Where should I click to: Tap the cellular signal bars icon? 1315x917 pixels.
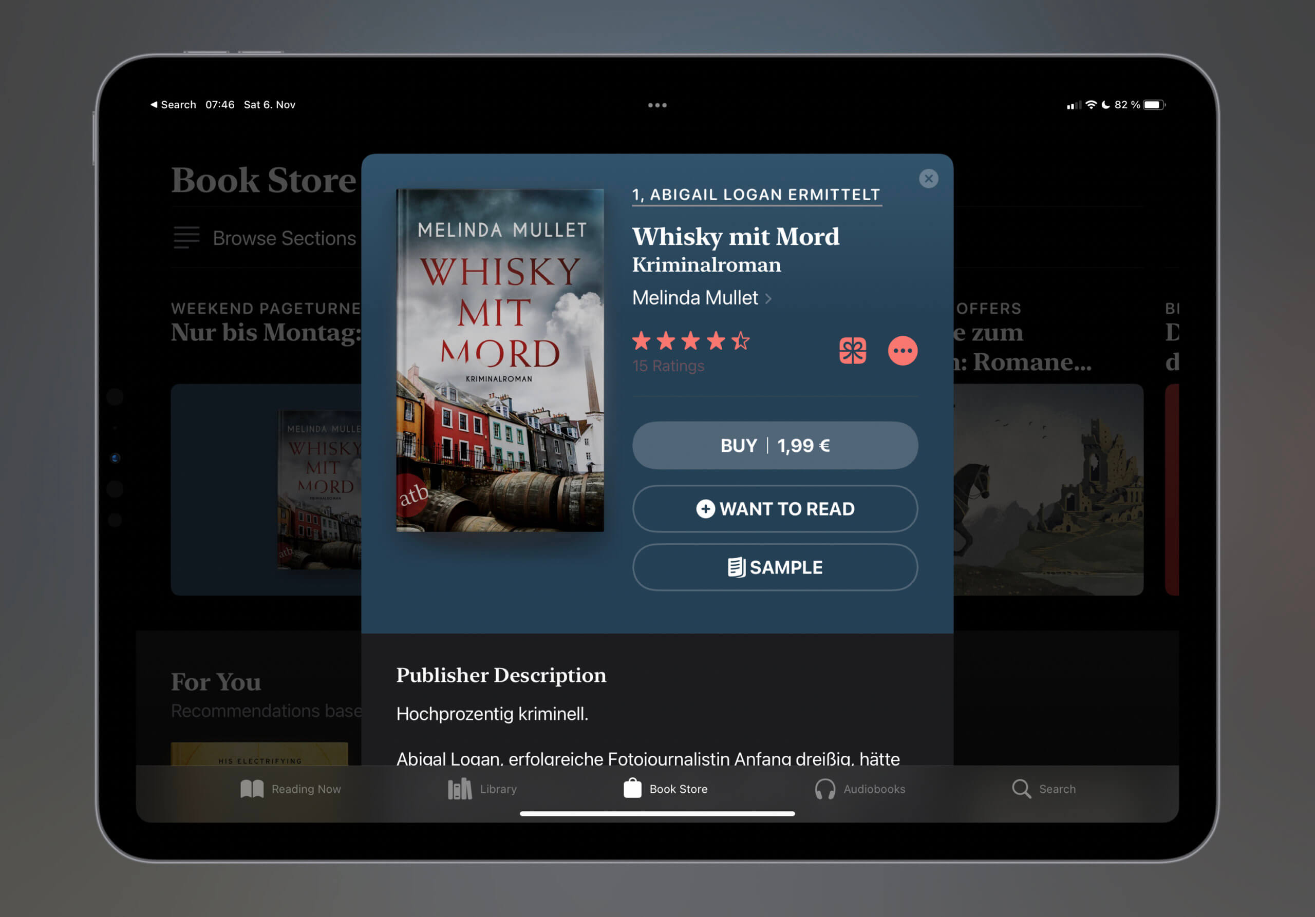(1074, 105)
